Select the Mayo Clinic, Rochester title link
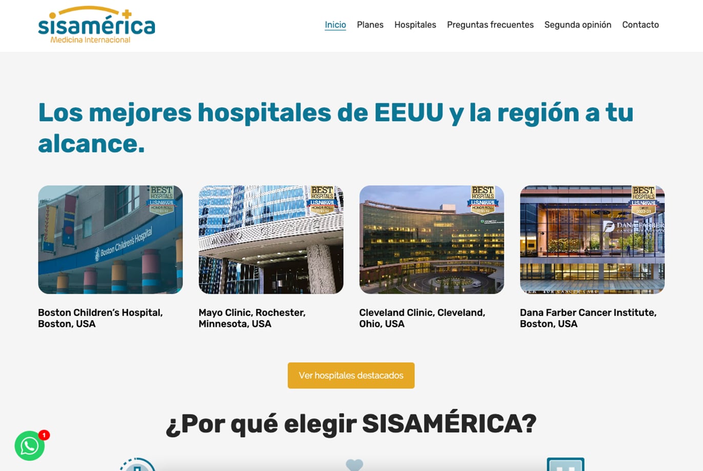703x471 pixels. point(252,318)
